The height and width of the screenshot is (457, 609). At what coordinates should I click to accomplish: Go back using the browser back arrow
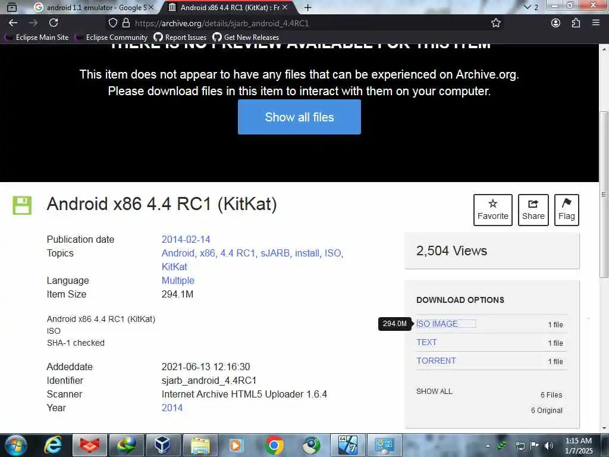pyautogui.click(x=13, y=23)
